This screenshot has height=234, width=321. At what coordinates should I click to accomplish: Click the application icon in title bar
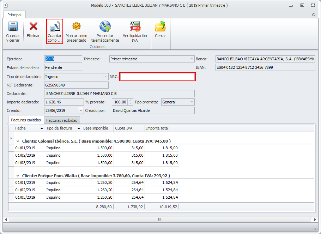[6, 5]
